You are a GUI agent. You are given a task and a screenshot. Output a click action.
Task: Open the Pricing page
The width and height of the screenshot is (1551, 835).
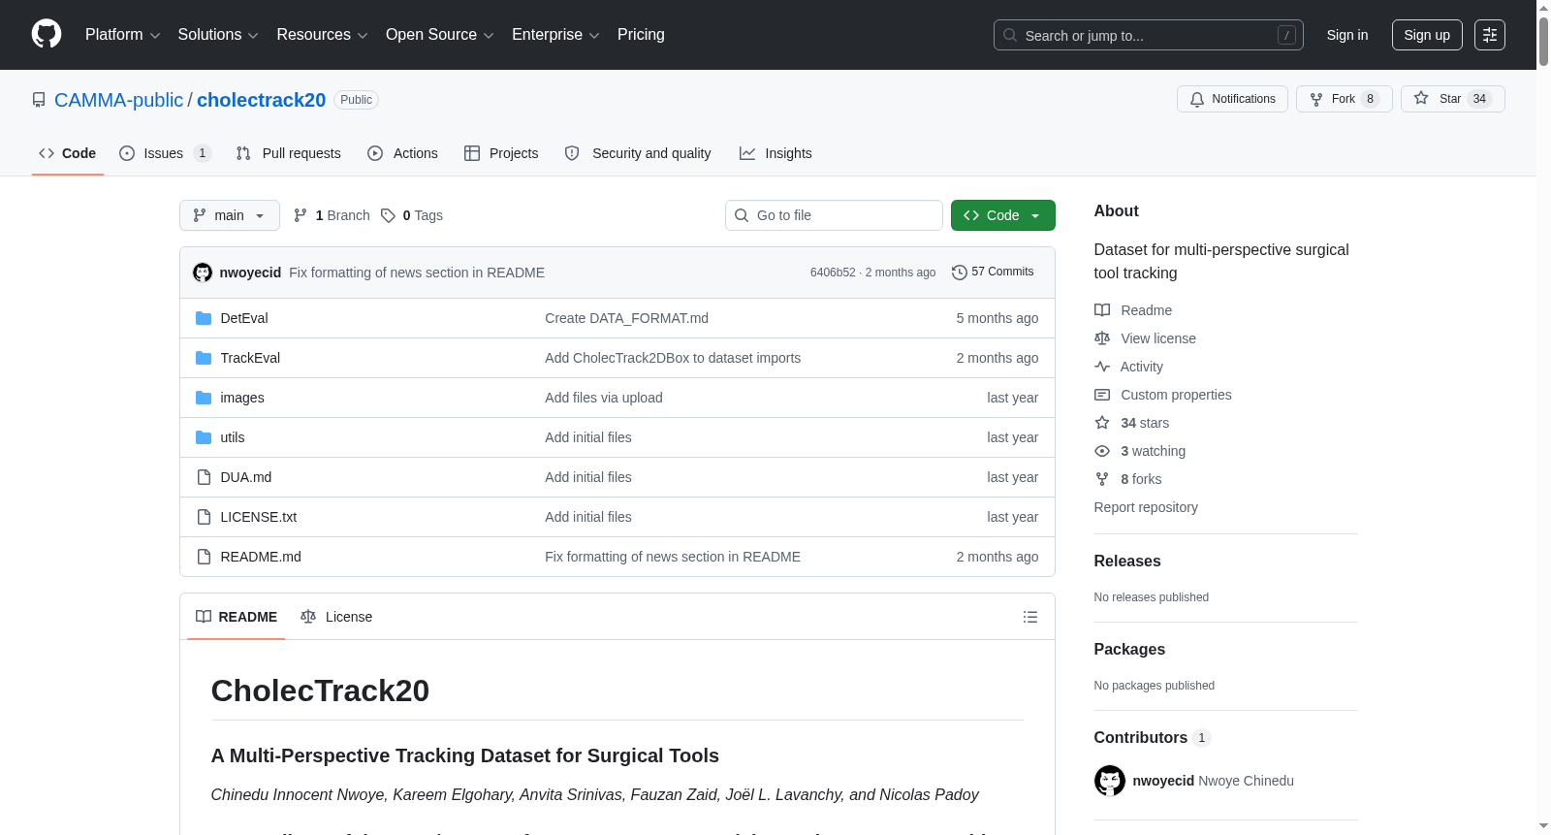(641, 35)
